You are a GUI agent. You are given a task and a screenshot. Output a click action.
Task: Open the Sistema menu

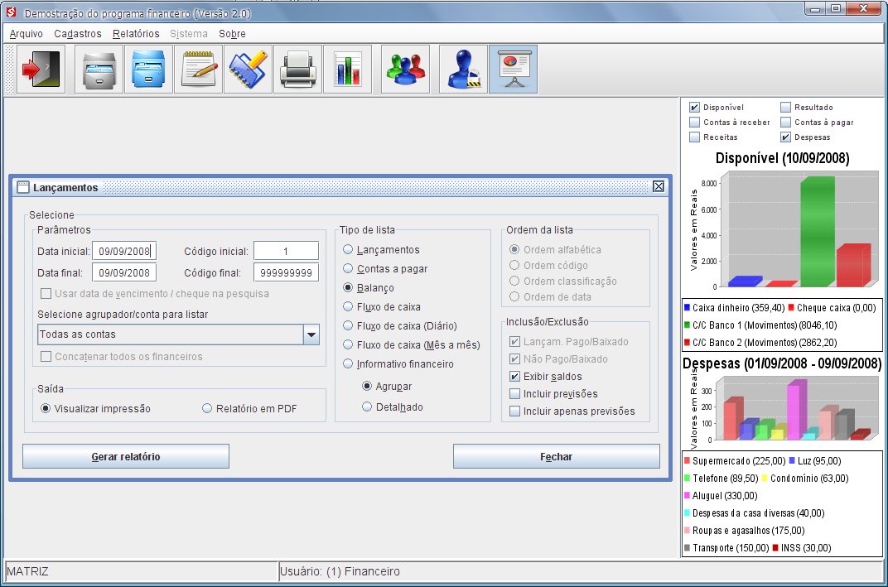[x=189, y=34]
